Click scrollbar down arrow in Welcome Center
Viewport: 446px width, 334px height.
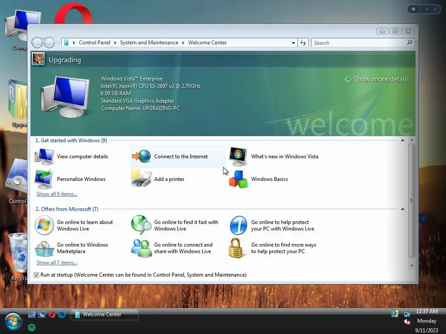(x=412, y=266)
